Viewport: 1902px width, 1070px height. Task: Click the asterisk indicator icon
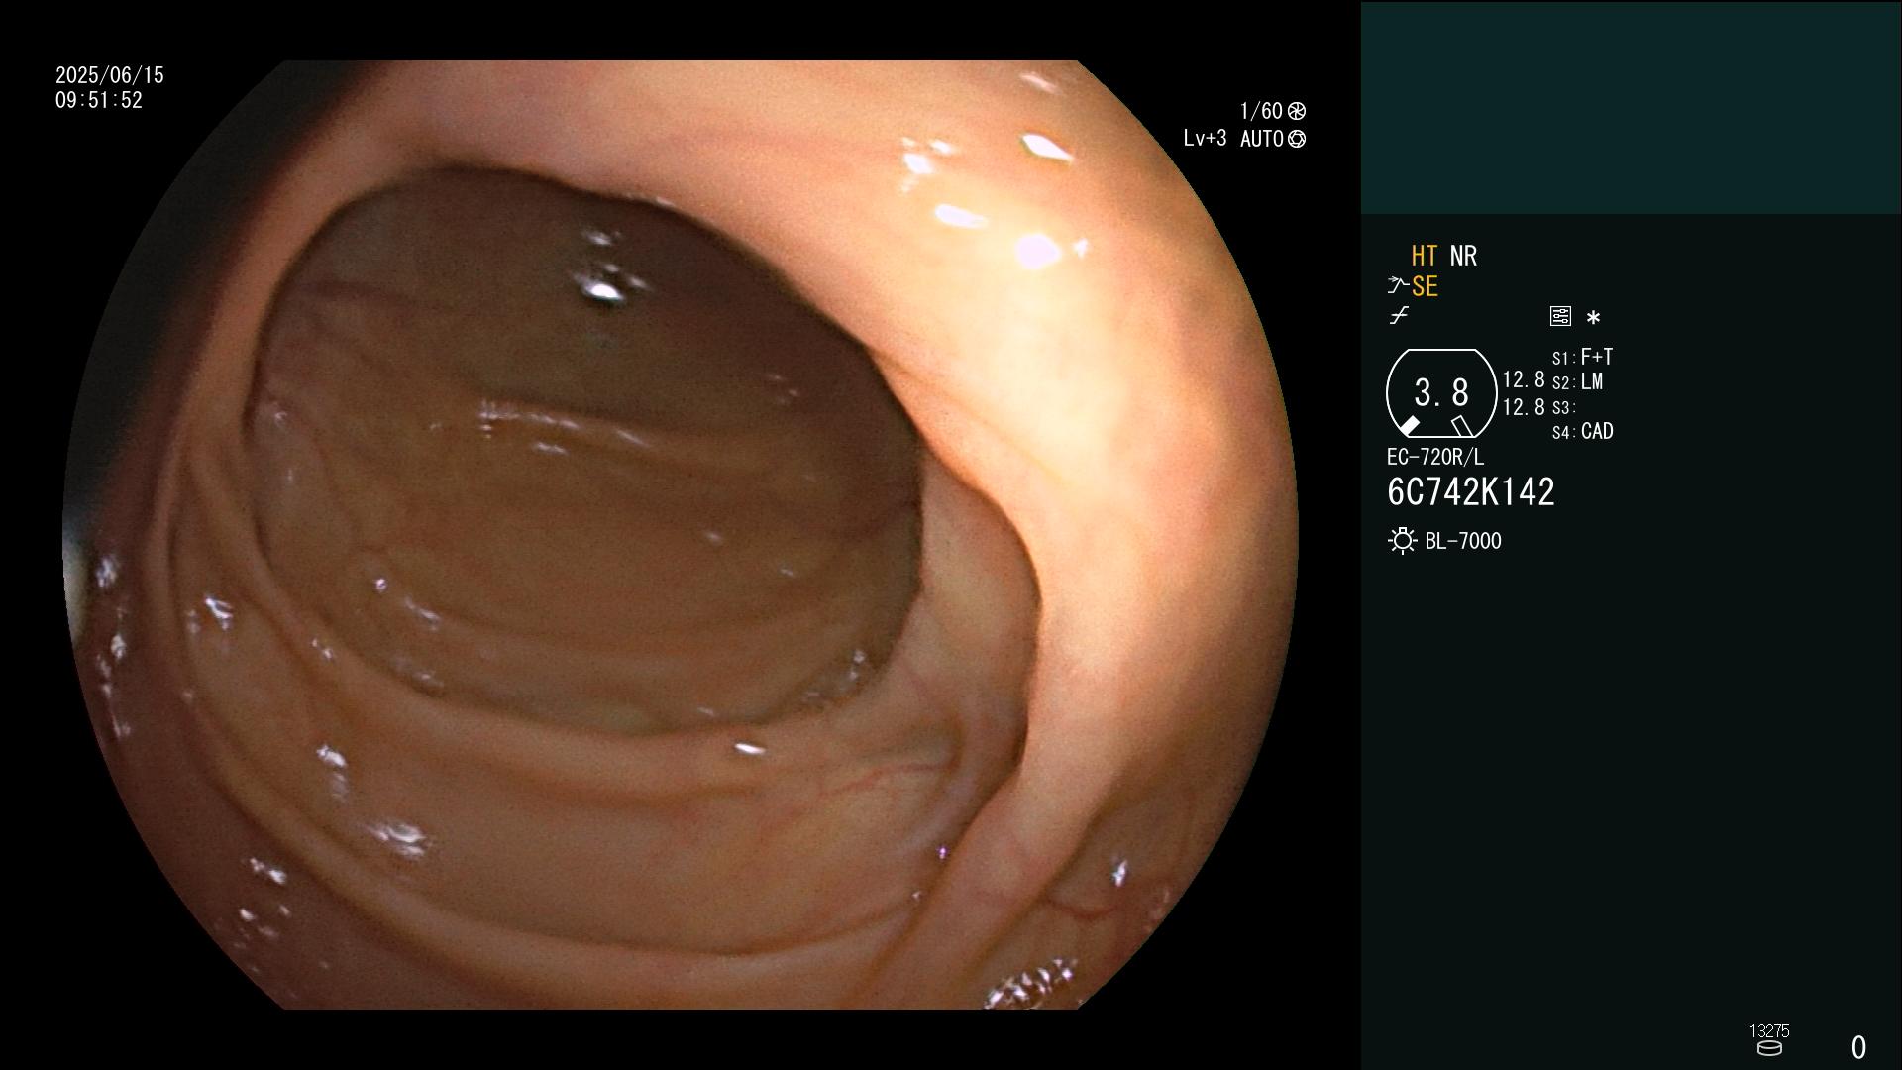(x=1593, y=318)
